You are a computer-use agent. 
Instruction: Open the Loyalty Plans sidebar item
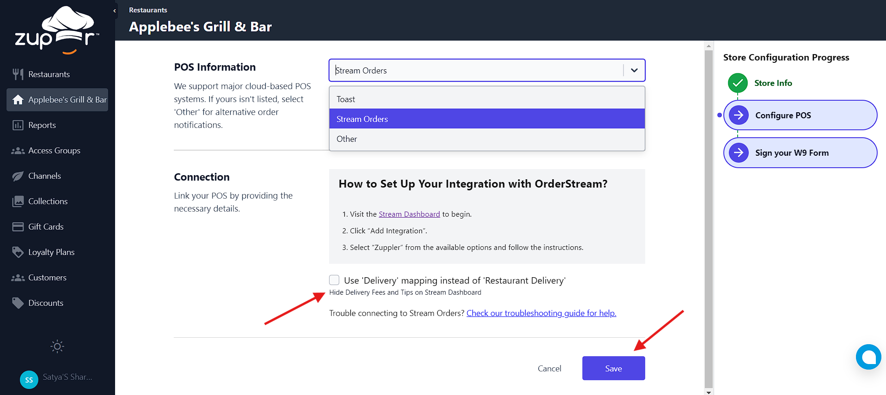pyautogui.click(x=57, y=252)
